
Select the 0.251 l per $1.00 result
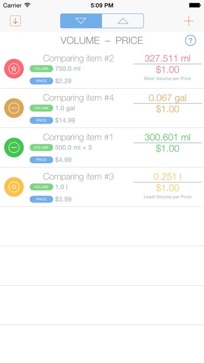pos(168,182)
